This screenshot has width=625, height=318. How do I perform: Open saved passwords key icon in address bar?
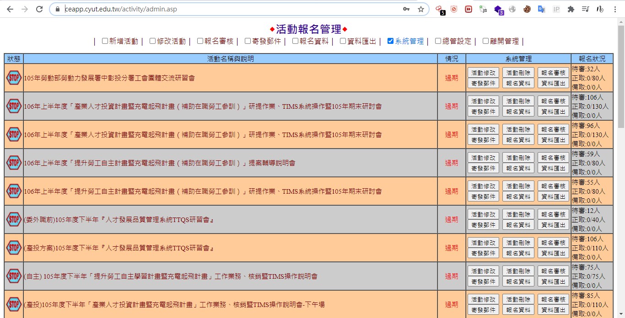pyautogui.click(x=406, y=9)
